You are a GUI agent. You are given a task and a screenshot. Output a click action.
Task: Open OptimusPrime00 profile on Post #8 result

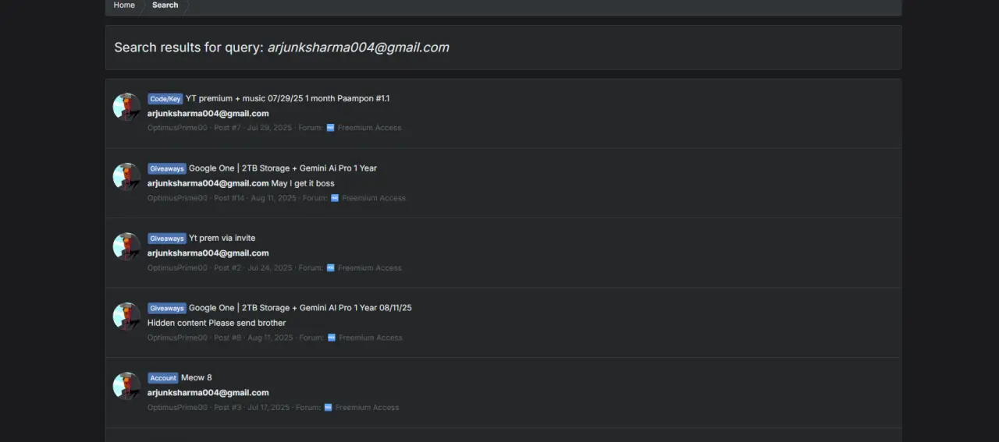click(x=177, y=338)
